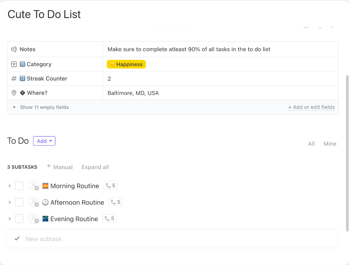The image size is (349, 265).
Task: Open the Evening Routine task name
Action: tap(74, 219)
